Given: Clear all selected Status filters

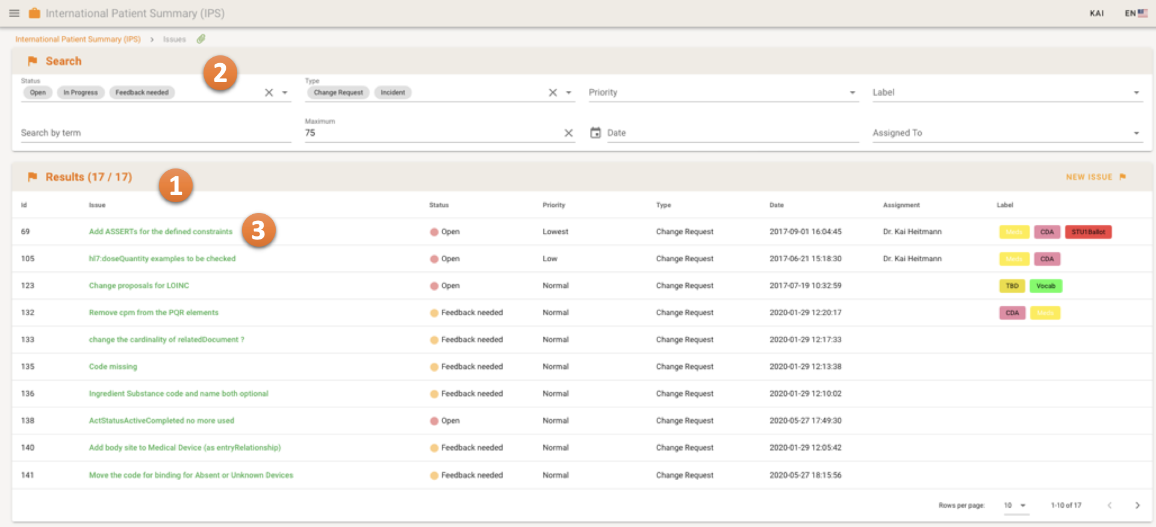Looking at the screenshot, I should pos(269,93).
